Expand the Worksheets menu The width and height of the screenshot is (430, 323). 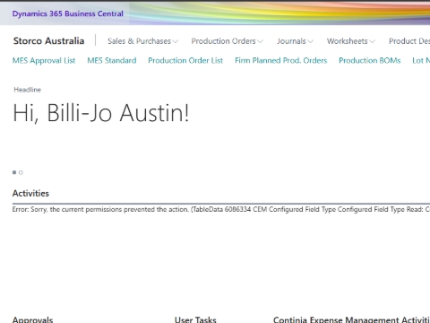pyautogui.click(x=351, y=41)
